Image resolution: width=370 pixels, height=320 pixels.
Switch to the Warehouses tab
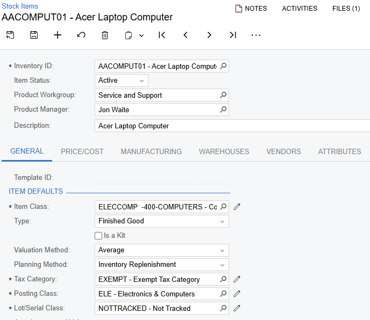click(x=224, y=151)
